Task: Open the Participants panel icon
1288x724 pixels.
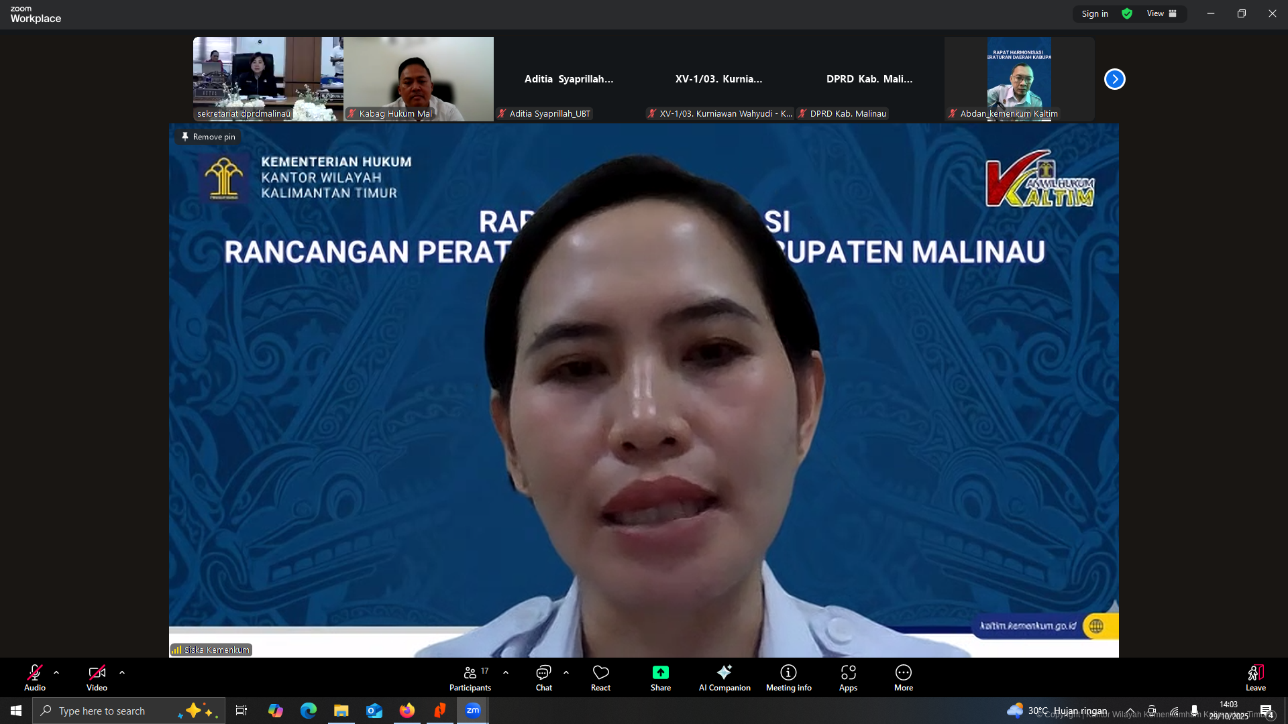Action: pyautogui.click(x=470, y=673)
